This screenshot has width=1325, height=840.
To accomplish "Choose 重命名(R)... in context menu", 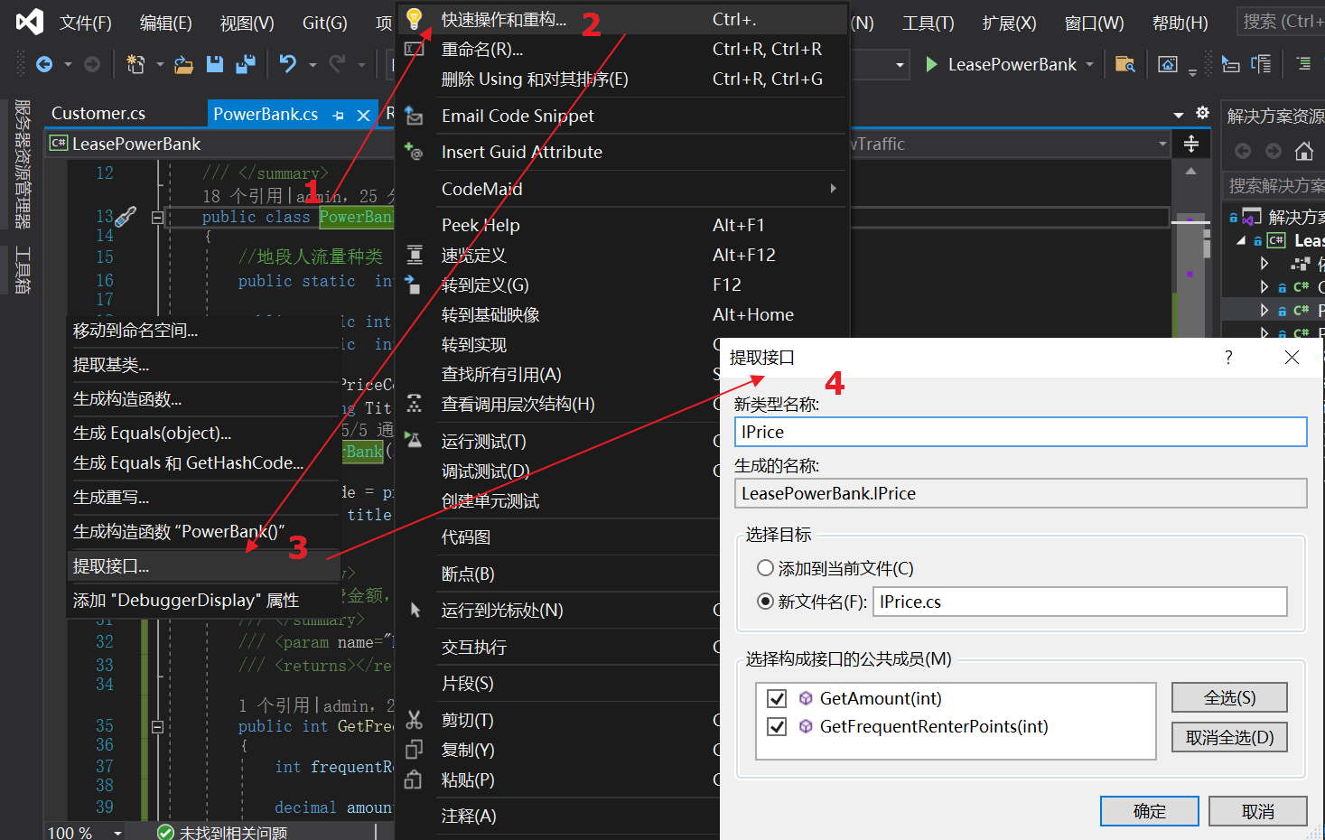I will (621, 49).
